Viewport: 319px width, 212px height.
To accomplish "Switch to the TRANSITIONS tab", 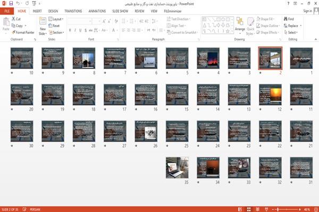I will coord(73,11).
